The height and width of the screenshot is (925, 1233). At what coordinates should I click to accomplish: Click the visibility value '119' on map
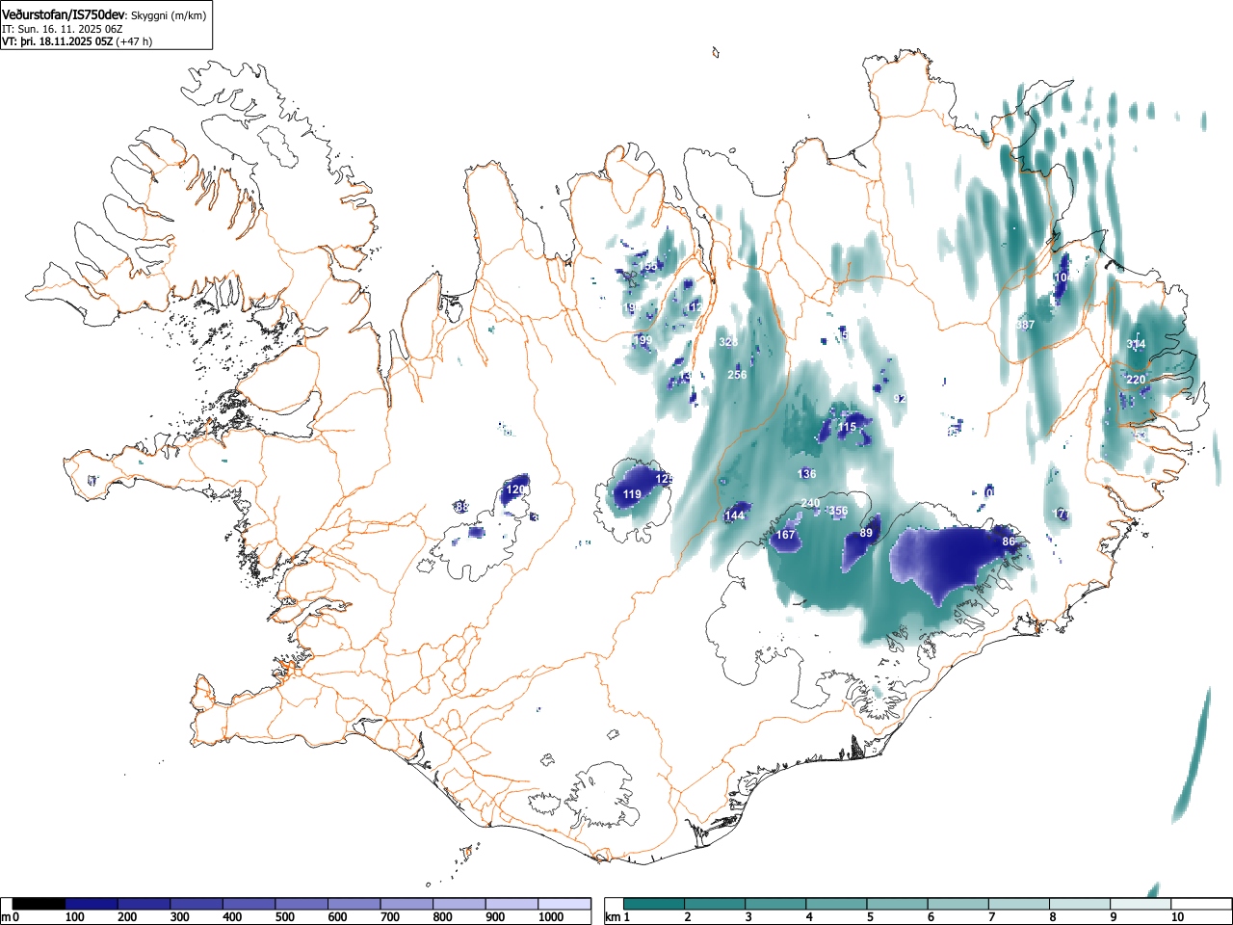632,494
